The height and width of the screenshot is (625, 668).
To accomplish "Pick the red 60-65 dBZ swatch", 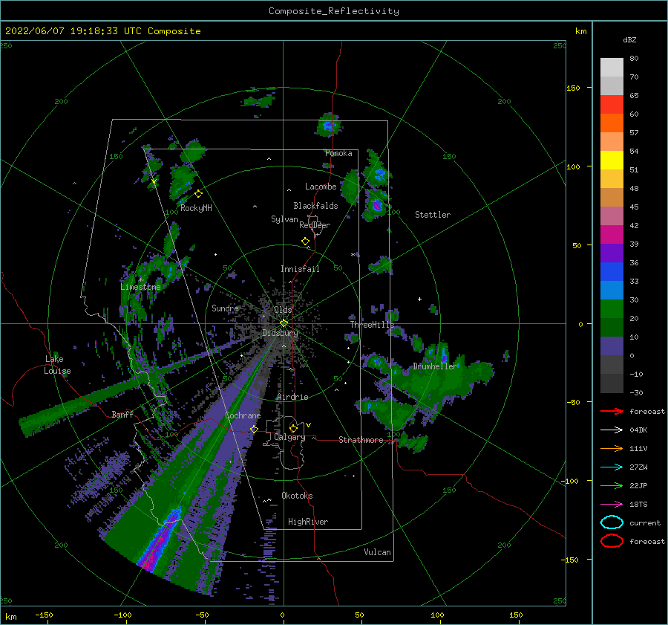I will 612,105.
